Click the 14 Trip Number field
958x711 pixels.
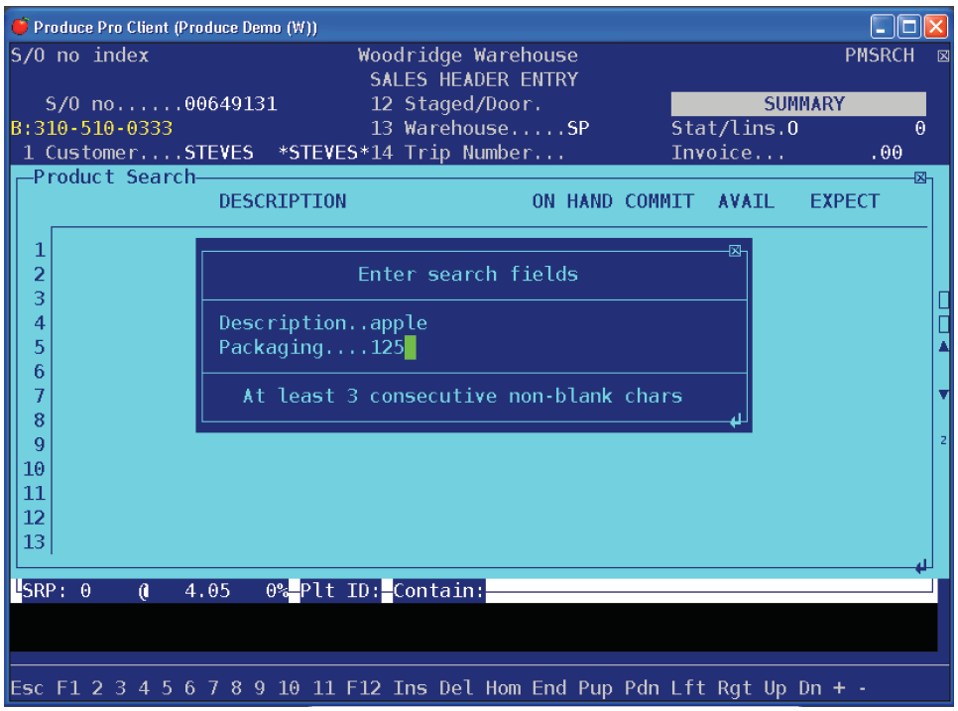(467, 153)
